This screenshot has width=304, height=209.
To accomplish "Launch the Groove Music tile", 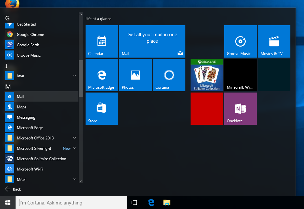I will coord(240,41).
